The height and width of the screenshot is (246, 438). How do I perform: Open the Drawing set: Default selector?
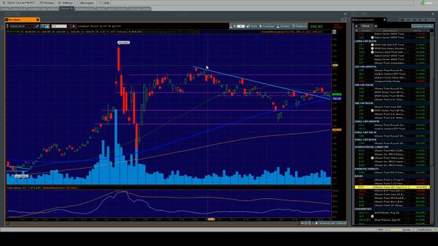[x=332, y=223]
